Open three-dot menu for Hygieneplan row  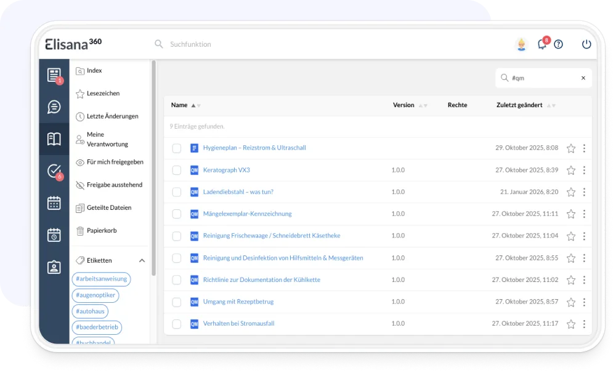(584, 148)
